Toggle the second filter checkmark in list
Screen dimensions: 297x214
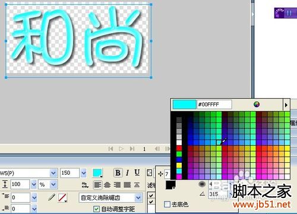pyautogui.click(x=151, y=202)
